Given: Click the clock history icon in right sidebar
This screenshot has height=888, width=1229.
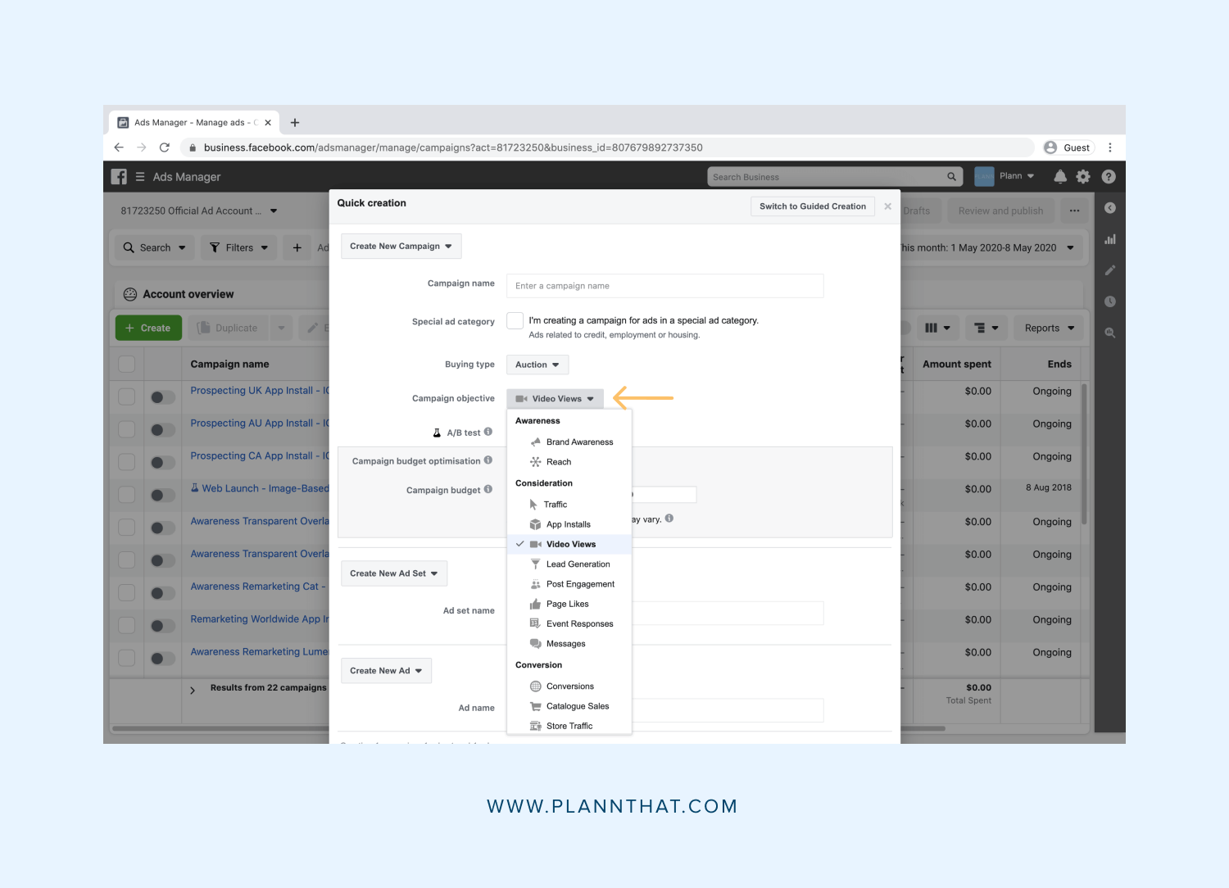Looking at the screenshot, I should (x=1110, y=301).
